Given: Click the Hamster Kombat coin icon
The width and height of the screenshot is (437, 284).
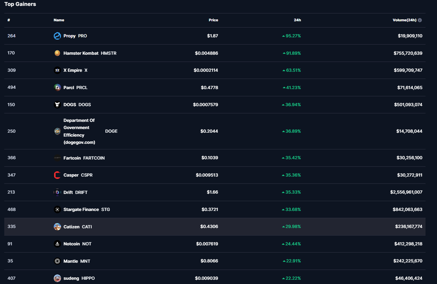Looking at the screenshot, I should tap(57, 53).
